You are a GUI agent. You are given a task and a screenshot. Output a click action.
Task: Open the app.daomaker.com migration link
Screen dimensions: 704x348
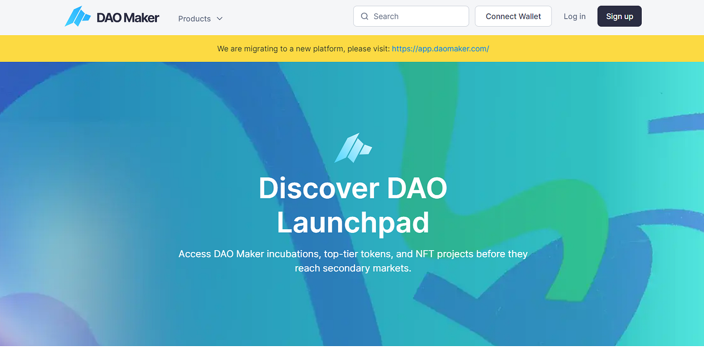(440, 48)
